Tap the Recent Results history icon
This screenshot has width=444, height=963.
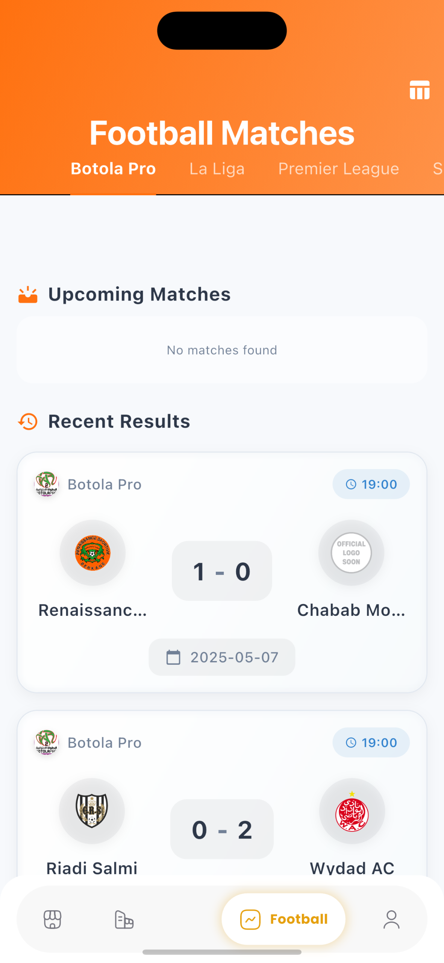click(x=28, y=421)
